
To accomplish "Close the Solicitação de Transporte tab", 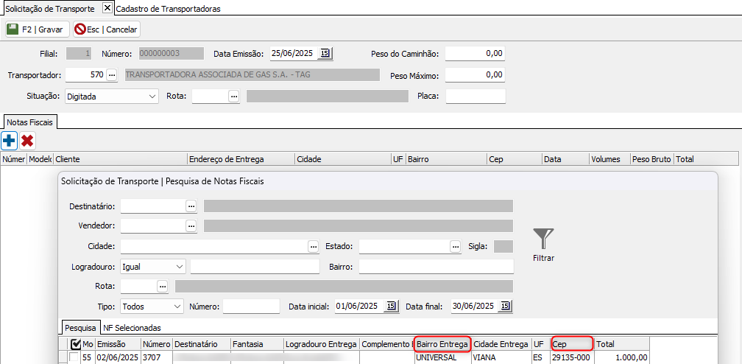I will [107, 8].
